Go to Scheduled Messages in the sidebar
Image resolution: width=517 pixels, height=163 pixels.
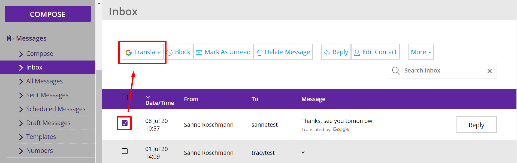56,109
